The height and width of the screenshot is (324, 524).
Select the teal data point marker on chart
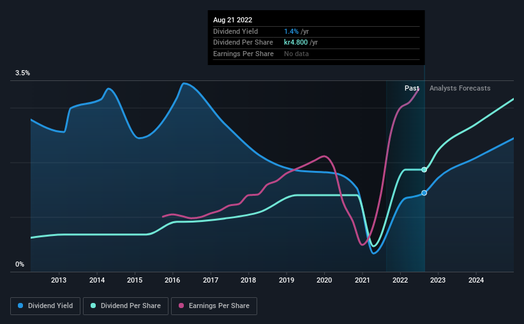(x=424, y=170)
